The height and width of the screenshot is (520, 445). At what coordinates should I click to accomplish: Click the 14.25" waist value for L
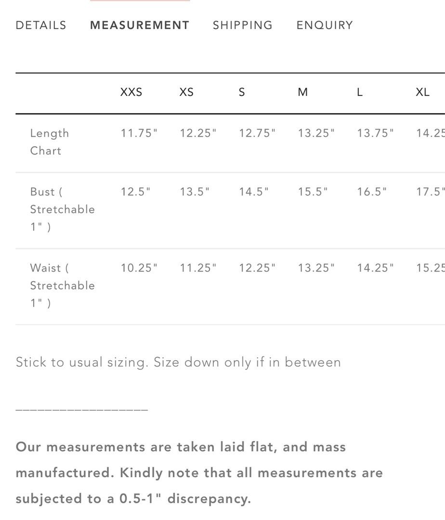point(375,268)
